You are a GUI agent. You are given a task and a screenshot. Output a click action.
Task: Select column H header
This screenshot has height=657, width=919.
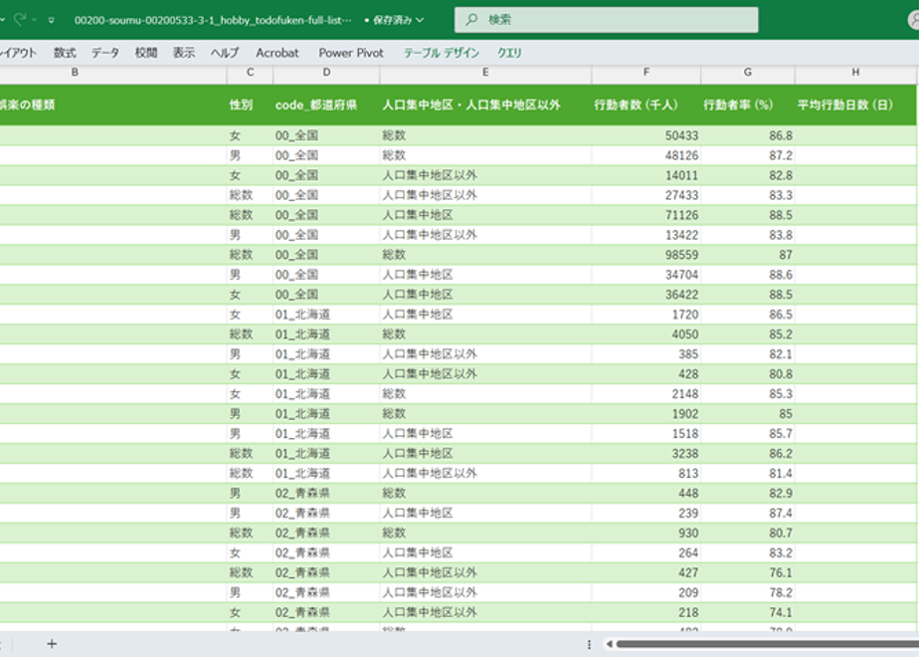855,72
